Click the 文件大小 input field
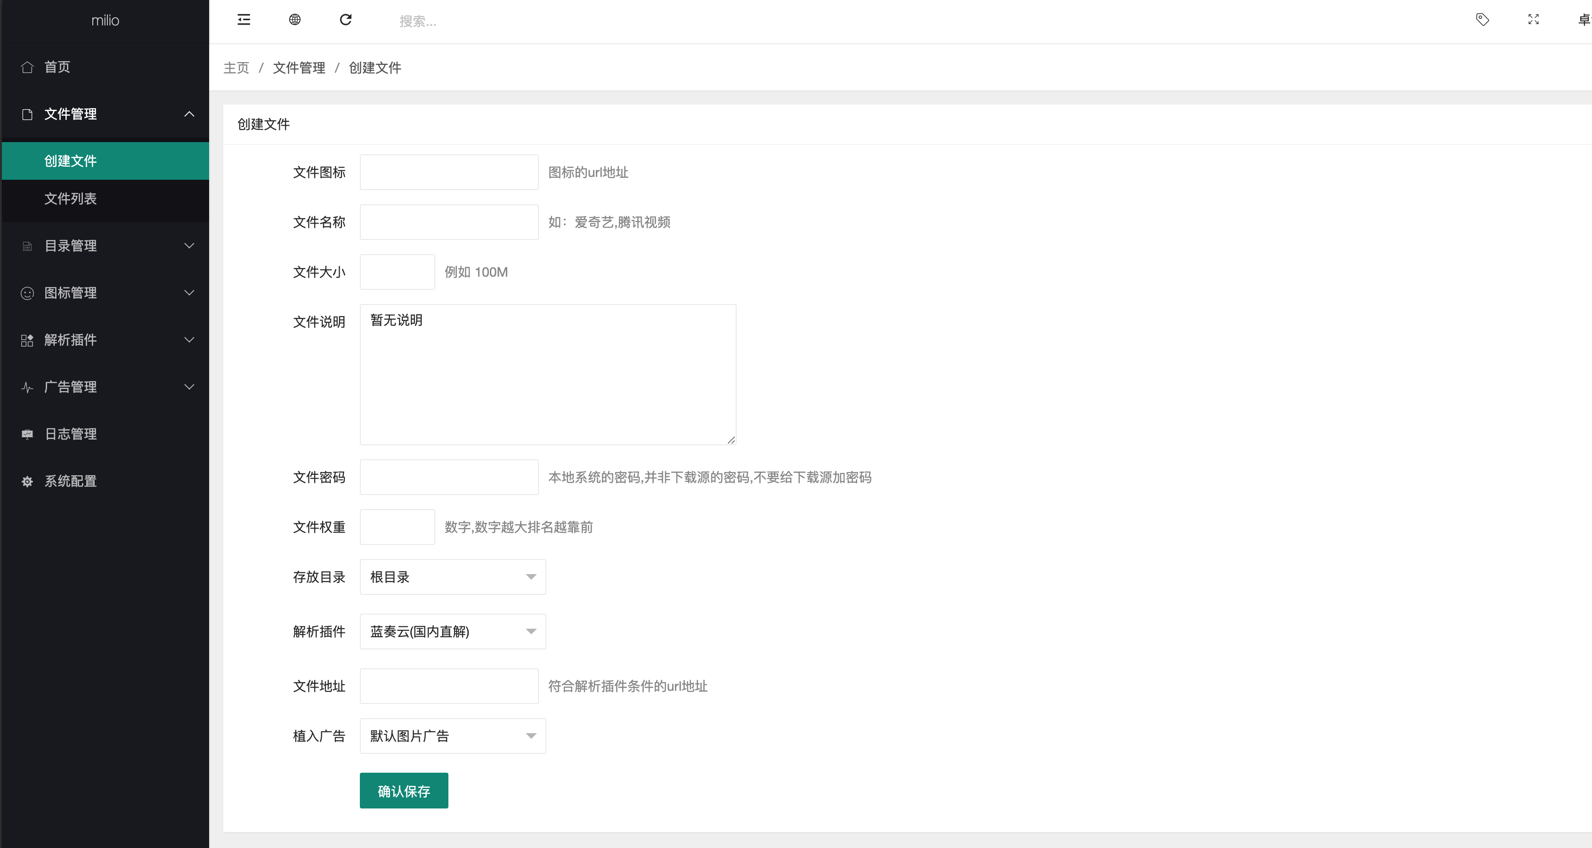 tap(398, 272)
